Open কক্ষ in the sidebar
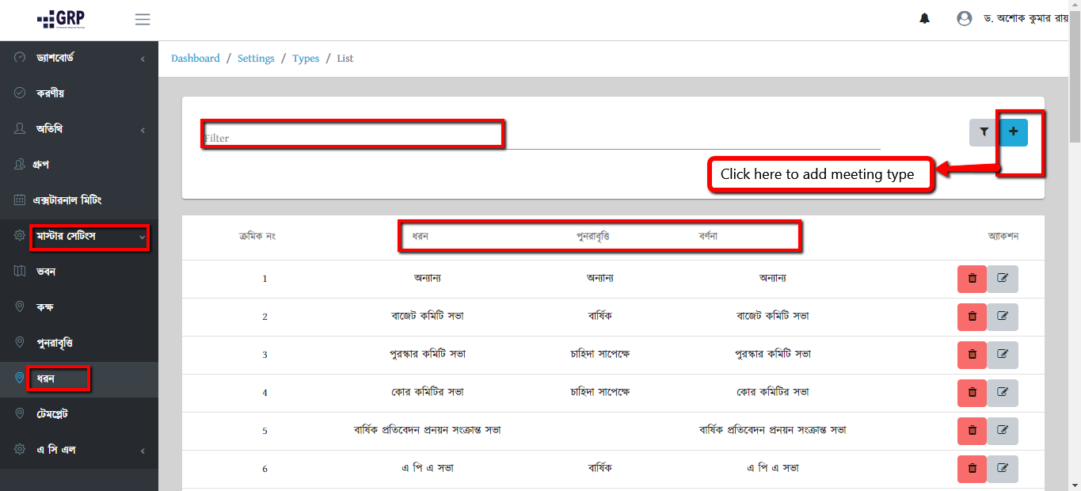This screenshot has width=1081, height=491. [x=79, y=306]
